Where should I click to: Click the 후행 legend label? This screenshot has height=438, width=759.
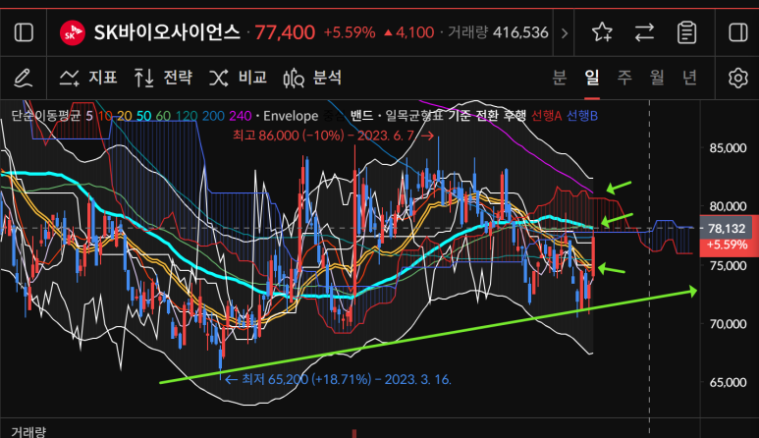(x=515, y=116)
